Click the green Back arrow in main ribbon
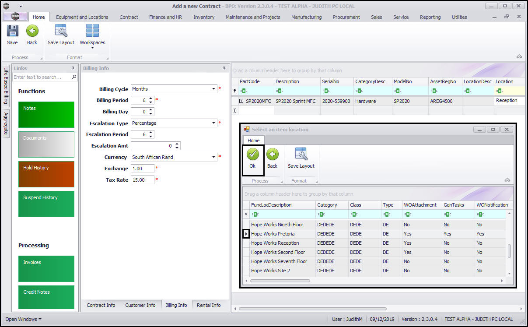The height and width of the screenshot is (327, 528). click(32, 32)
